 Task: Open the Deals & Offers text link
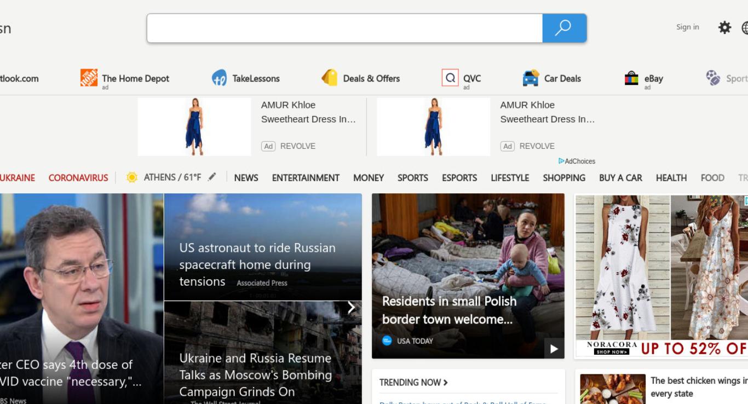[x=371, y=78]
